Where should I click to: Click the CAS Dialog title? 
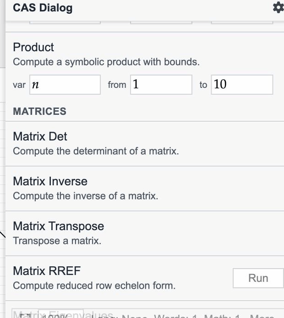[x=43, y=8]
